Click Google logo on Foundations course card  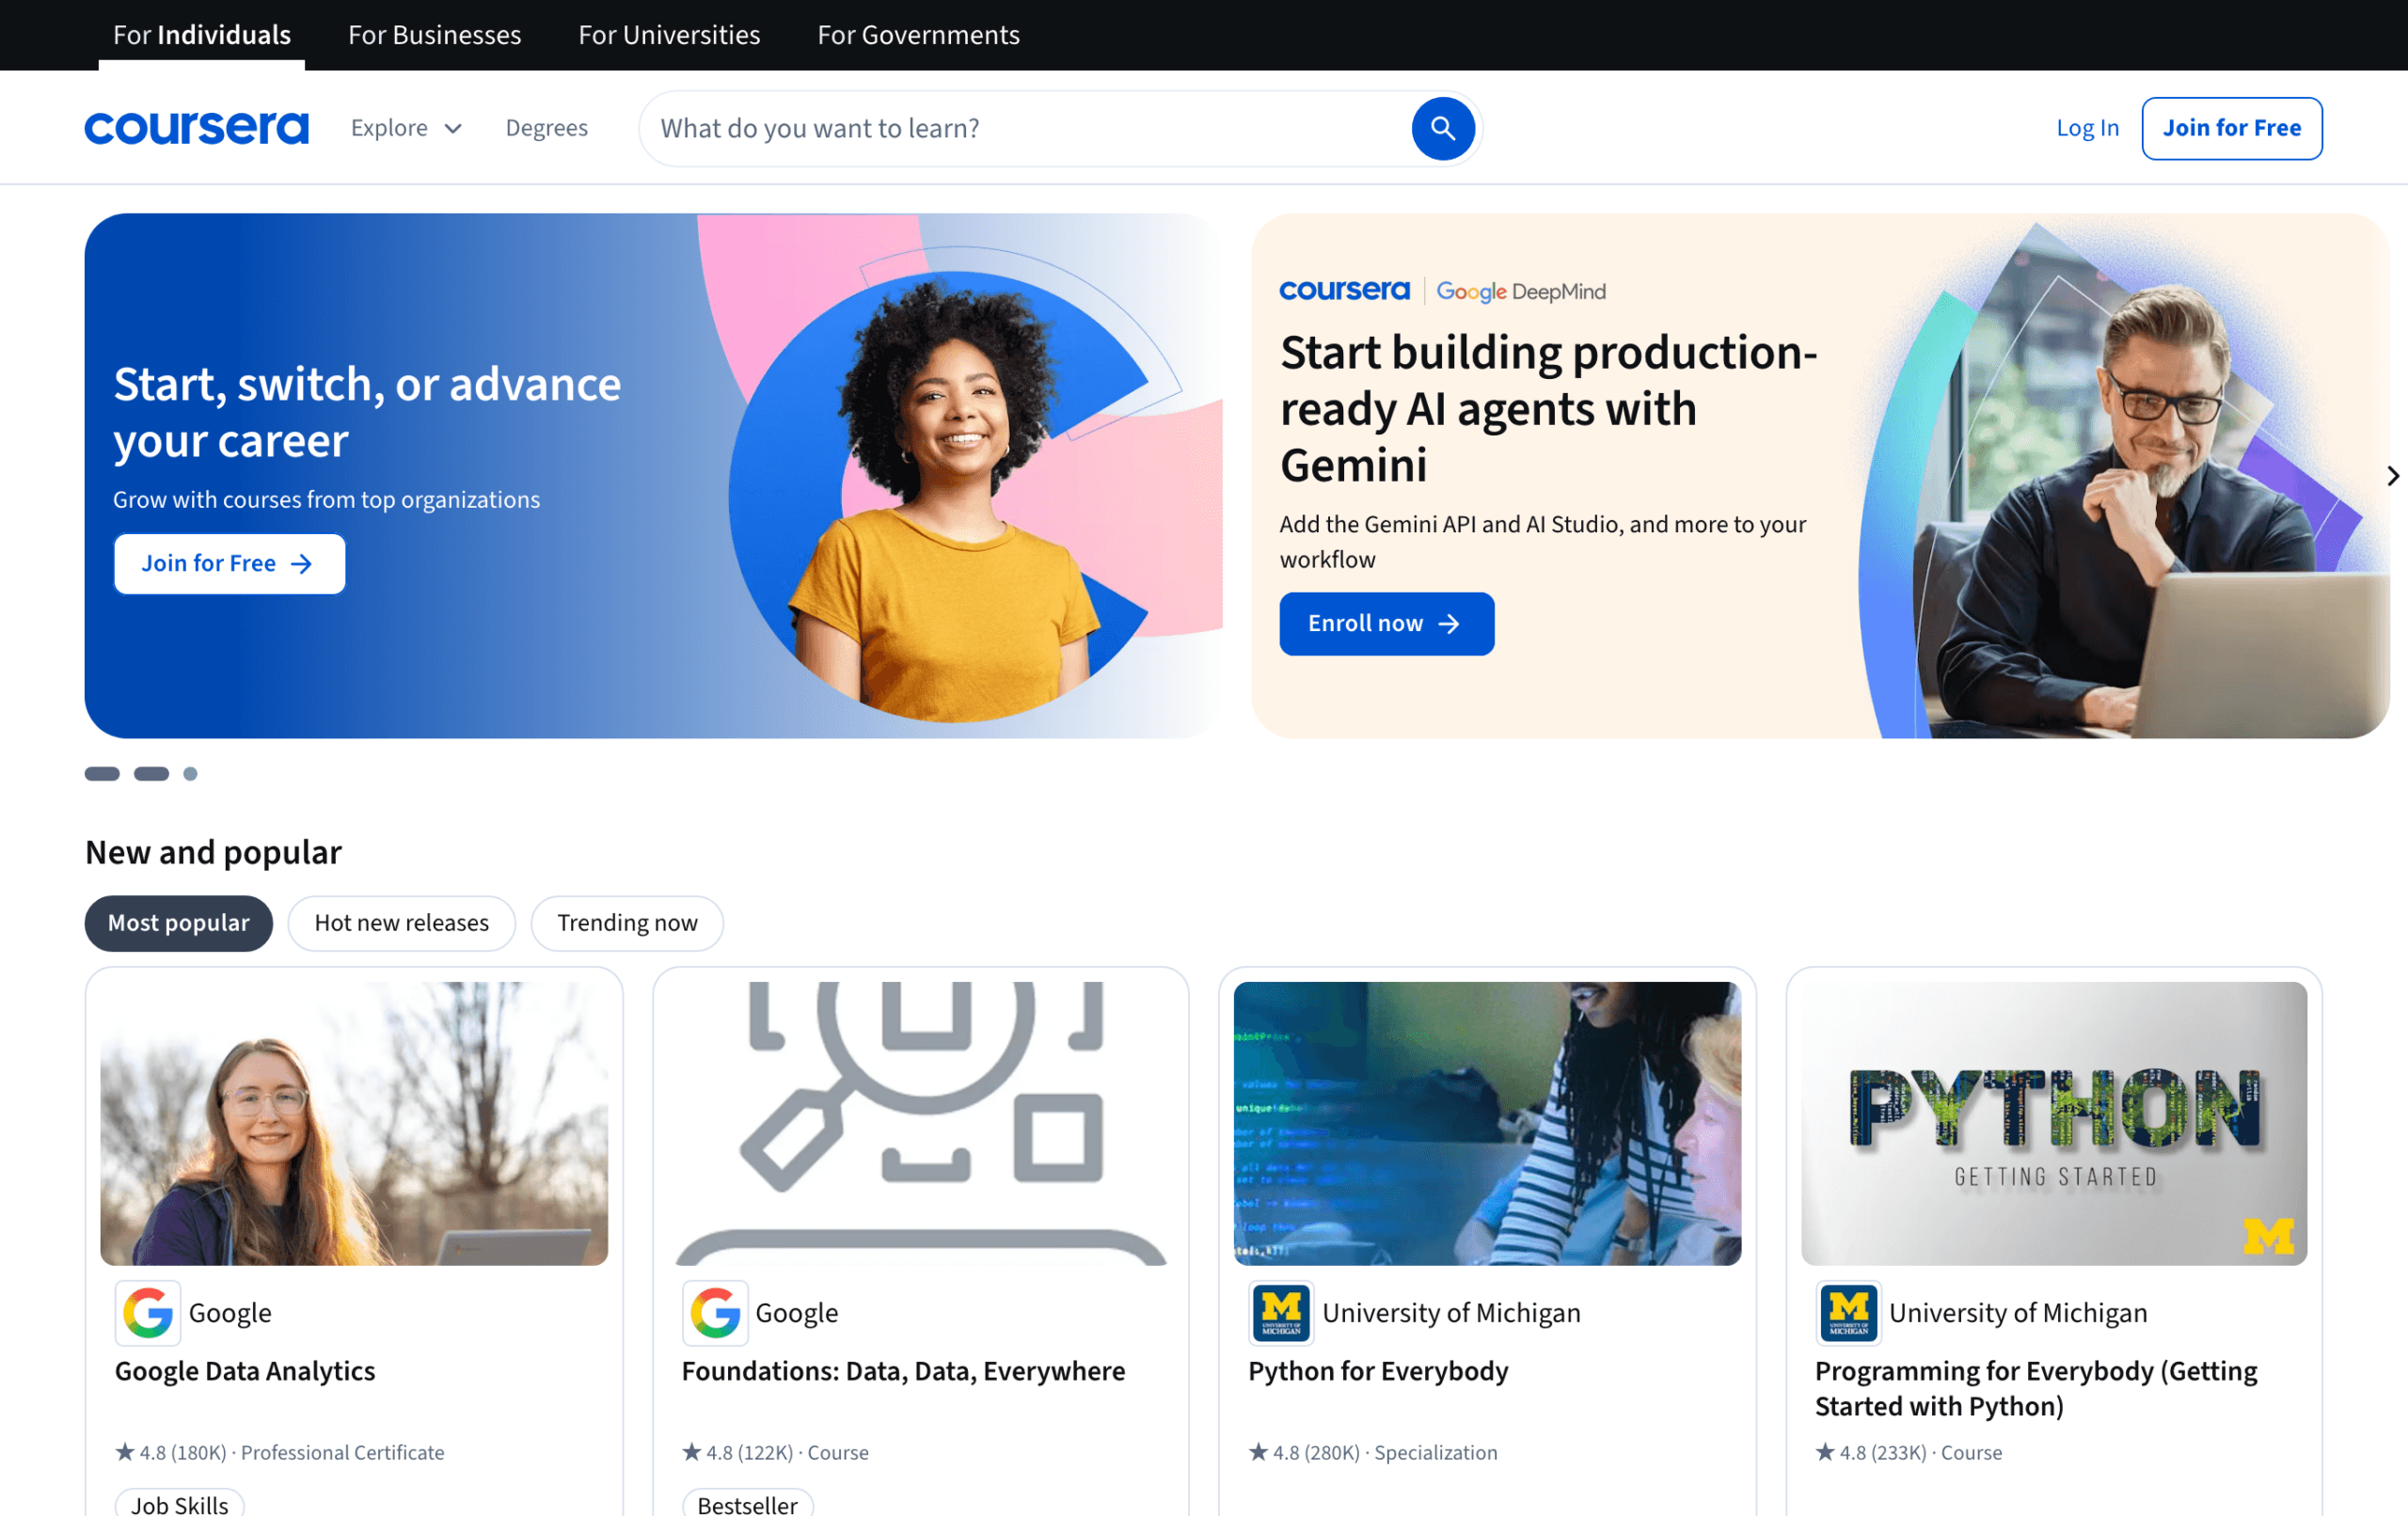[715, 1312]
